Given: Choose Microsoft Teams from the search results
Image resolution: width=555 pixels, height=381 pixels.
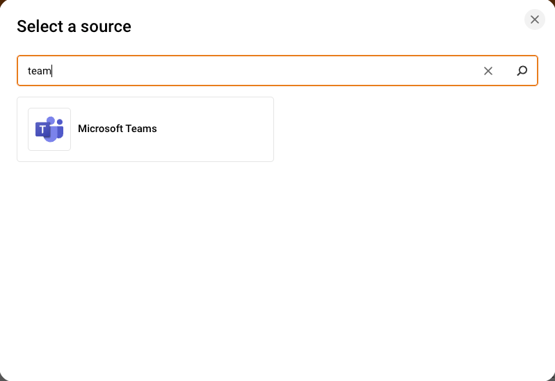Looking at the screenshot, I should pos(145,129).
